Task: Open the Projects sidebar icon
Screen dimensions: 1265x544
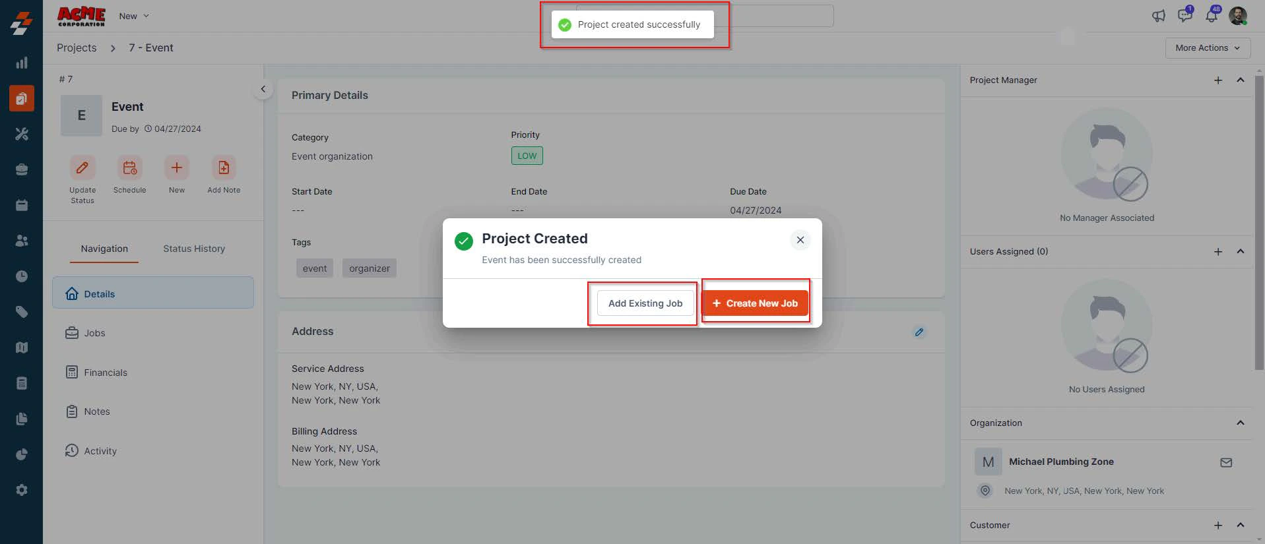Action: 22,98
